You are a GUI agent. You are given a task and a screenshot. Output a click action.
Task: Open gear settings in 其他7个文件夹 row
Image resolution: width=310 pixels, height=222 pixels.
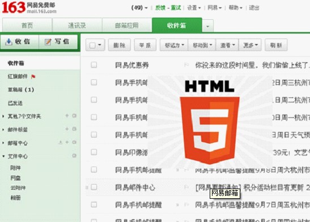74,116
